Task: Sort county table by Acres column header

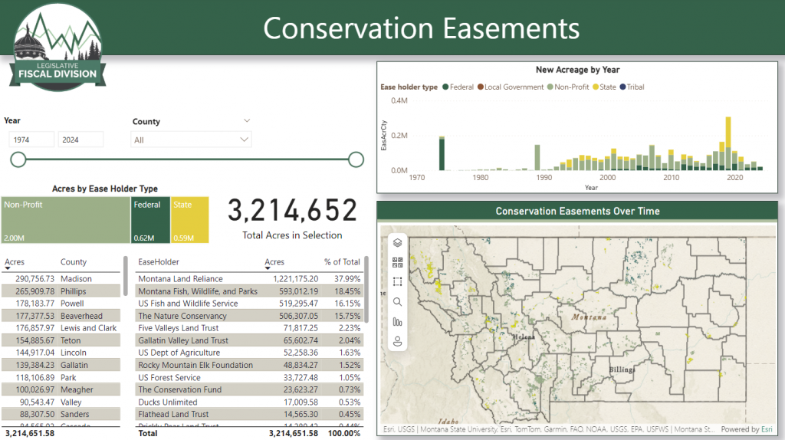Action: [x=15, y=262]
